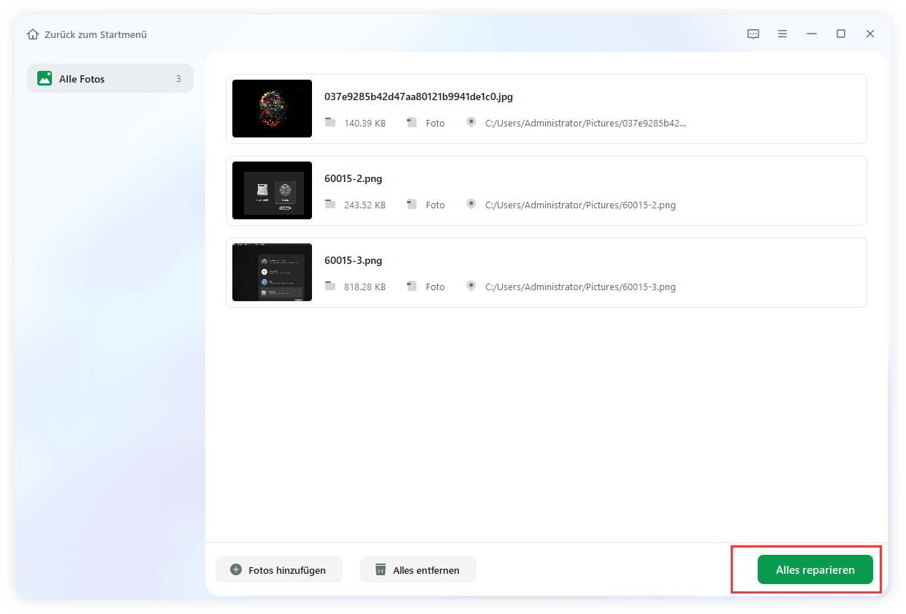Click trash icon on Alles entfernen
906x614 pixels.
(x=380, y=569)
